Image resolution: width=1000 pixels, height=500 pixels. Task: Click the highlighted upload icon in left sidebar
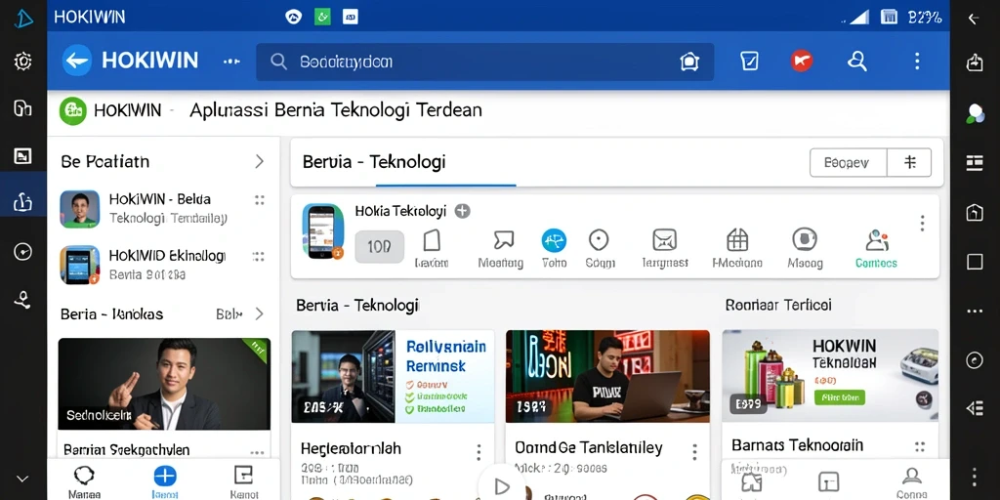click(23, 202)
